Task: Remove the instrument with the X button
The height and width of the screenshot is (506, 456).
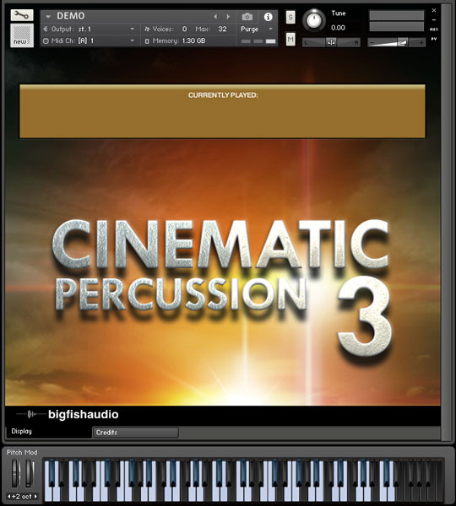Action: [x=434, y=10]
